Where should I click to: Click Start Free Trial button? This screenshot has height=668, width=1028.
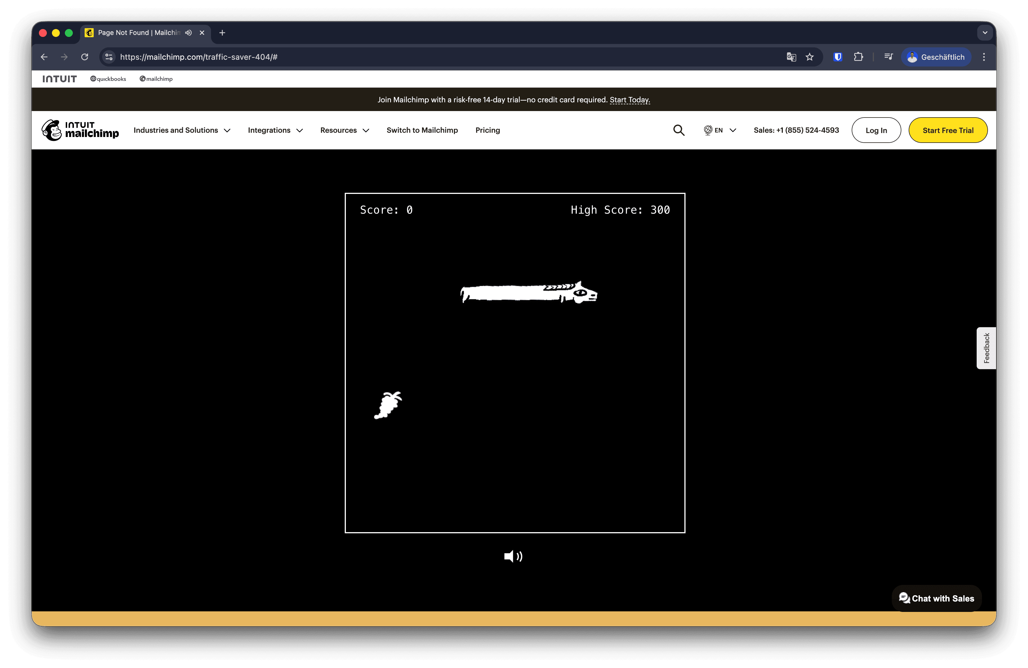tap(948, 130)
